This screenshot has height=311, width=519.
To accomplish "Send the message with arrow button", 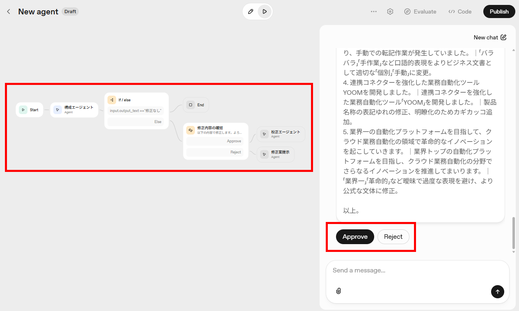I will (x=497, y=292).
